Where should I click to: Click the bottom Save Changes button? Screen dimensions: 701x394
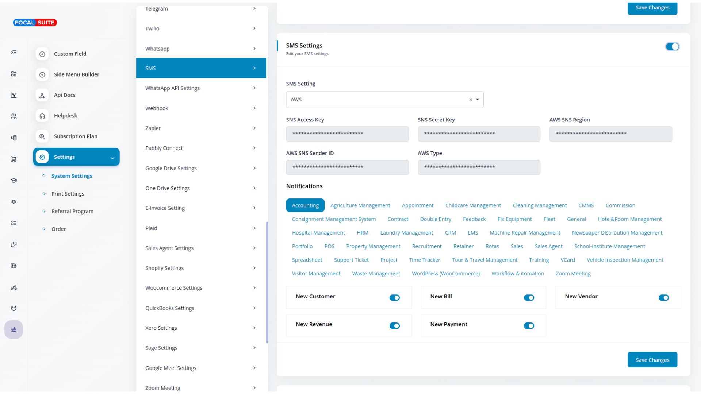(x=652, y=360)
